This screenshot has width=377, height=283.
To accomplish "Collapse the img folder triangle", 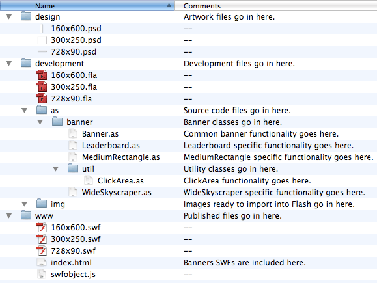I will coord(25,204).
